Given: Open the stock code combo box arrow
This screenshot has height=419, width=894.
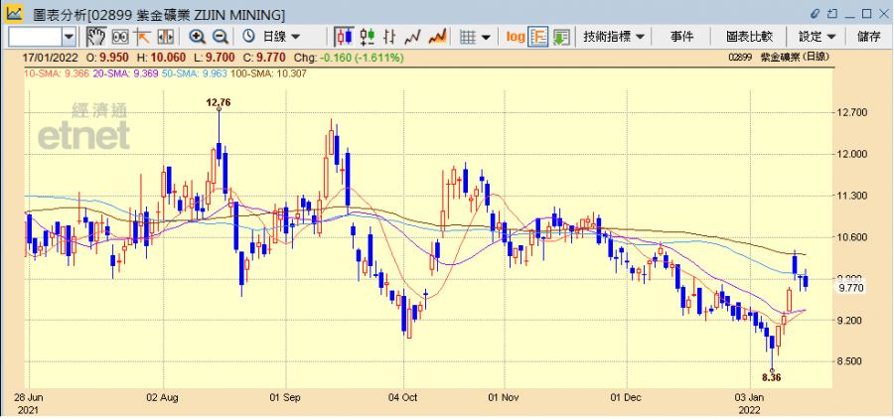Looking at the screenshot, I should 69,37.
